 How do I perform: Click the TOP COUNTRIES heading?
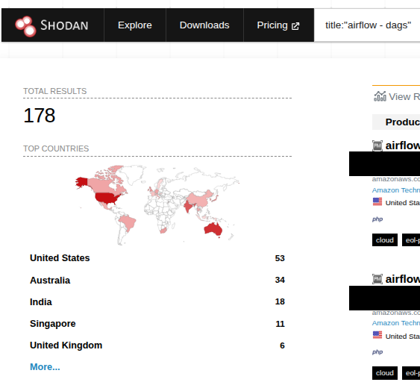tap(56, 148)
